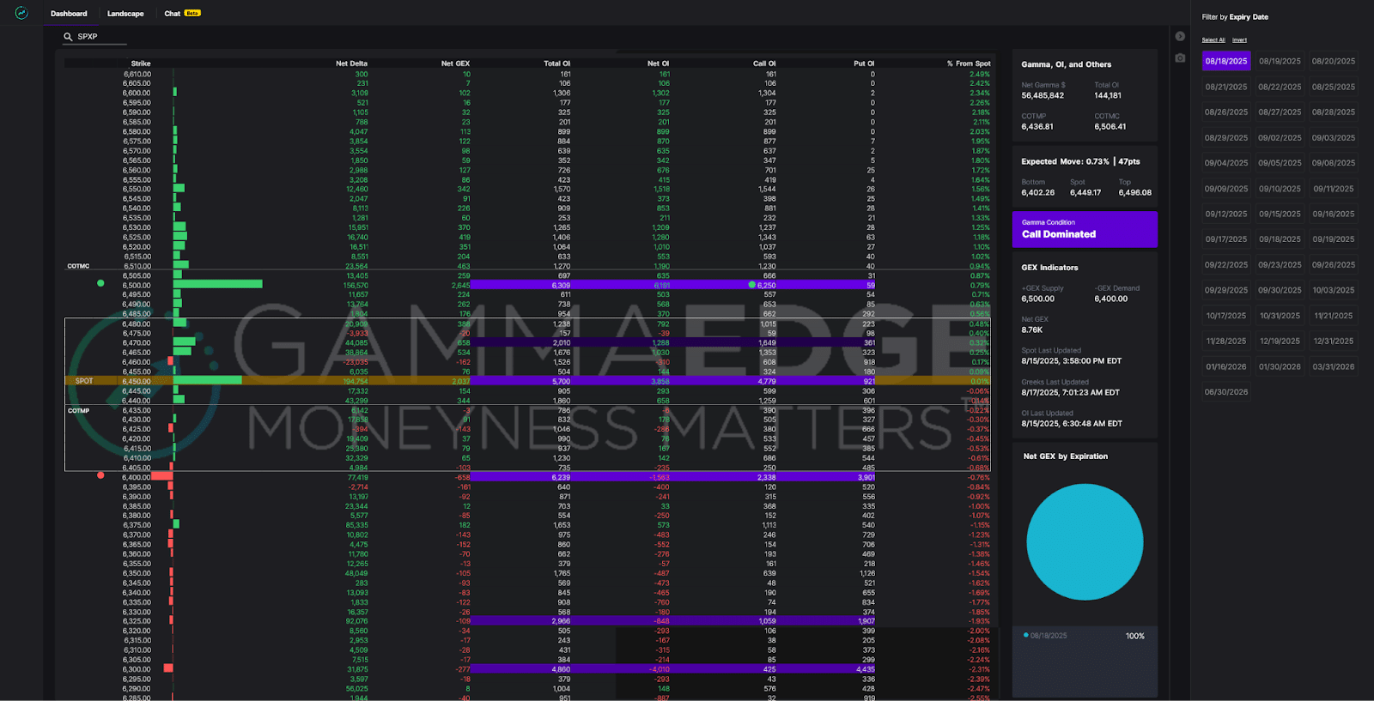Select the 03/31/2026 expiry date

(x=1333, y=366)
